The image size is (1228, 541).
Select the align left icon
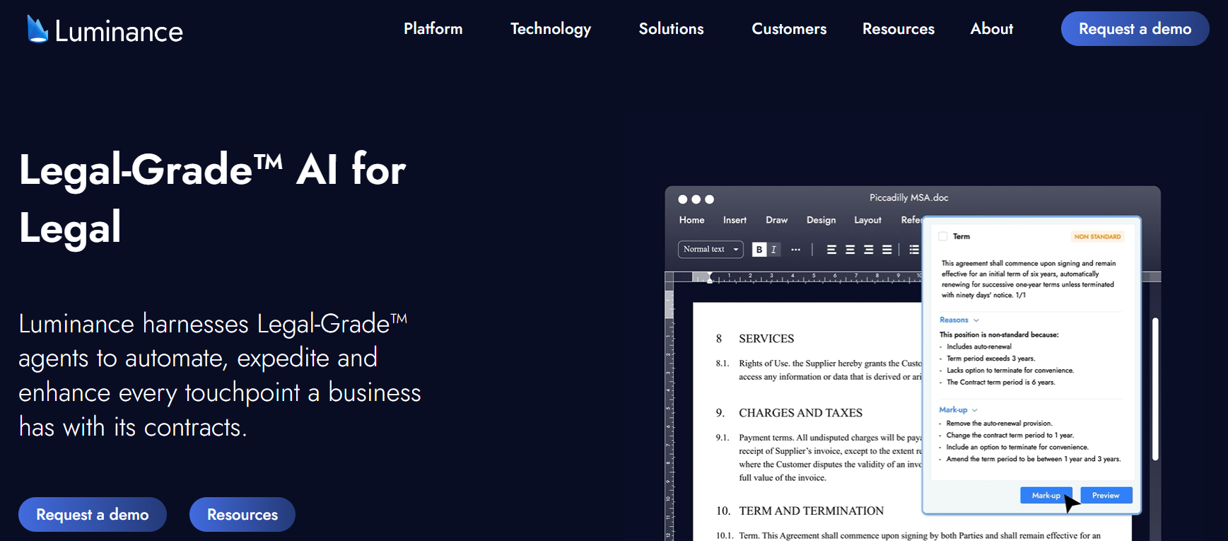[831, 250]
